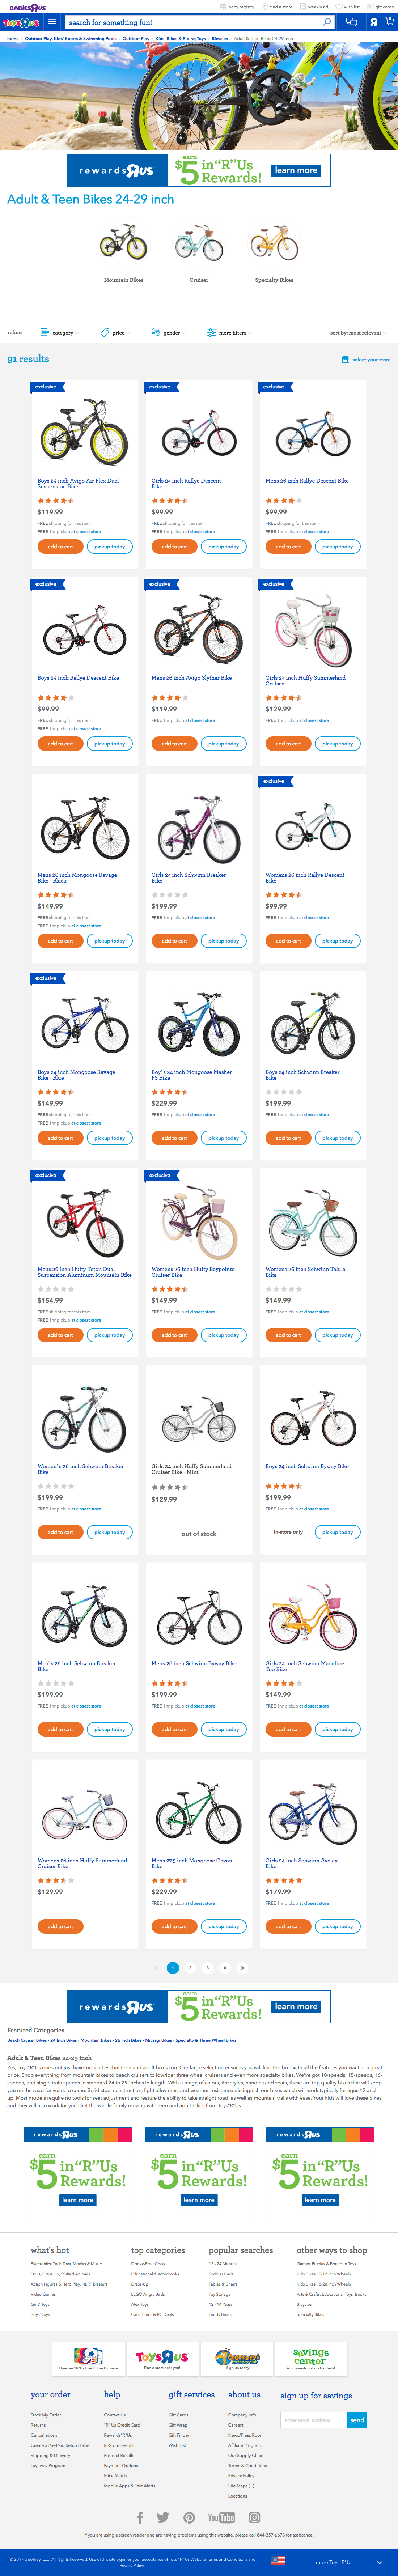The width and height of the screenshot is (398, 2576).
Task: Open the Instagram icon in the footer
Action: coord(254,2518)
